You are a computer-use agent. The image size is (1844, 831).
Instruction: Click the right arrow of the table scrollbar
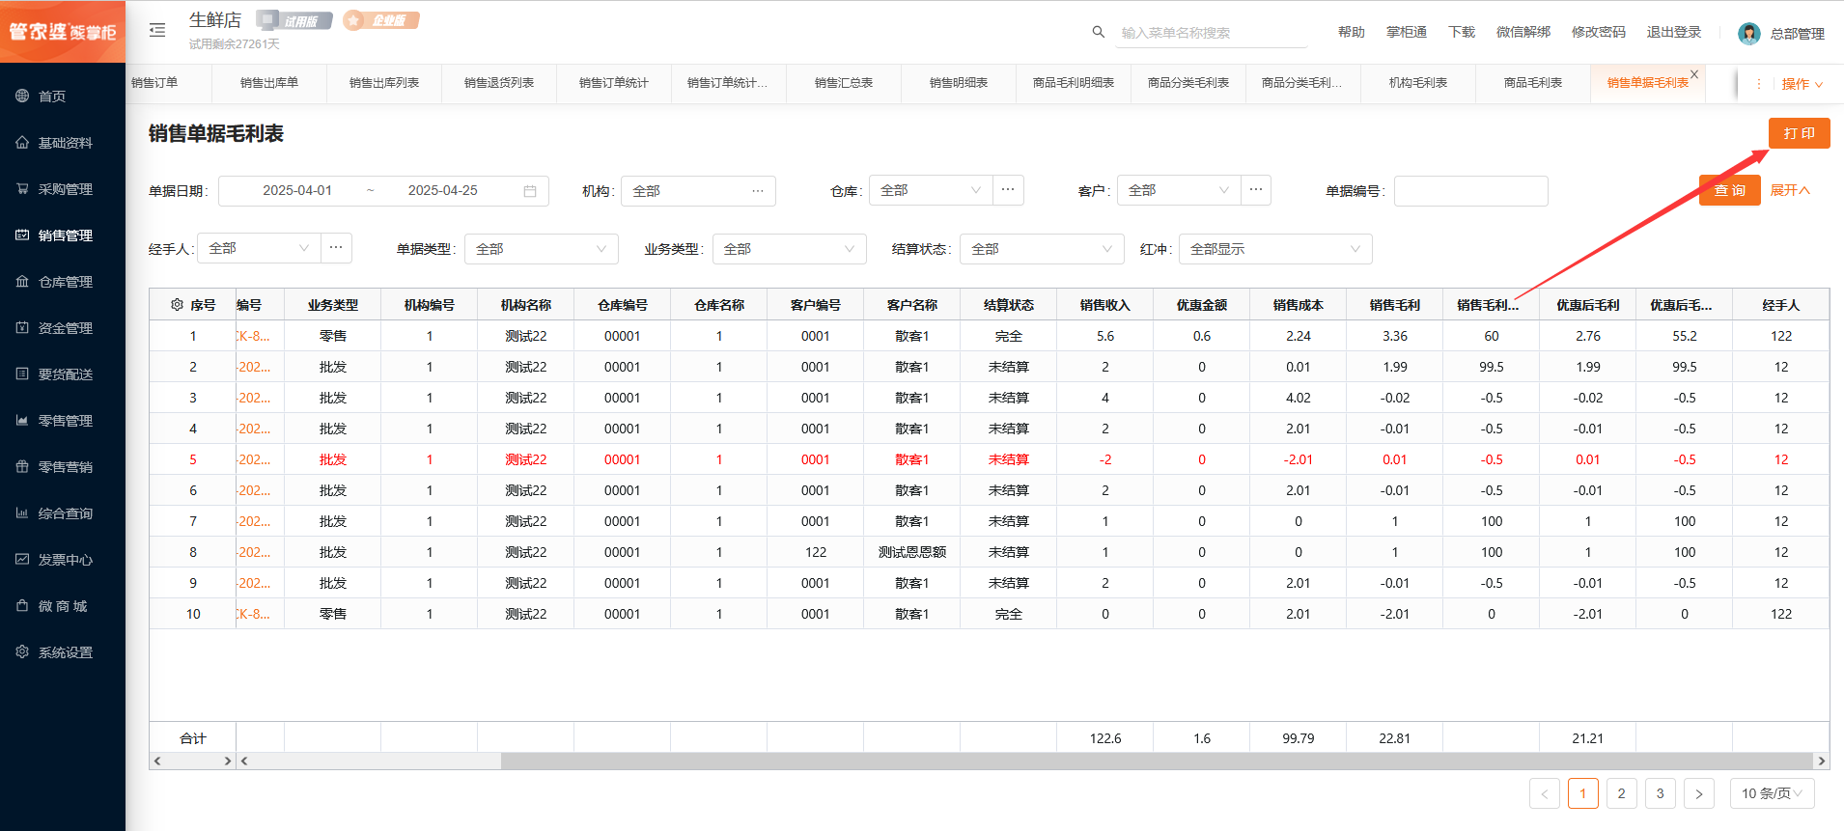point(1822,761)
